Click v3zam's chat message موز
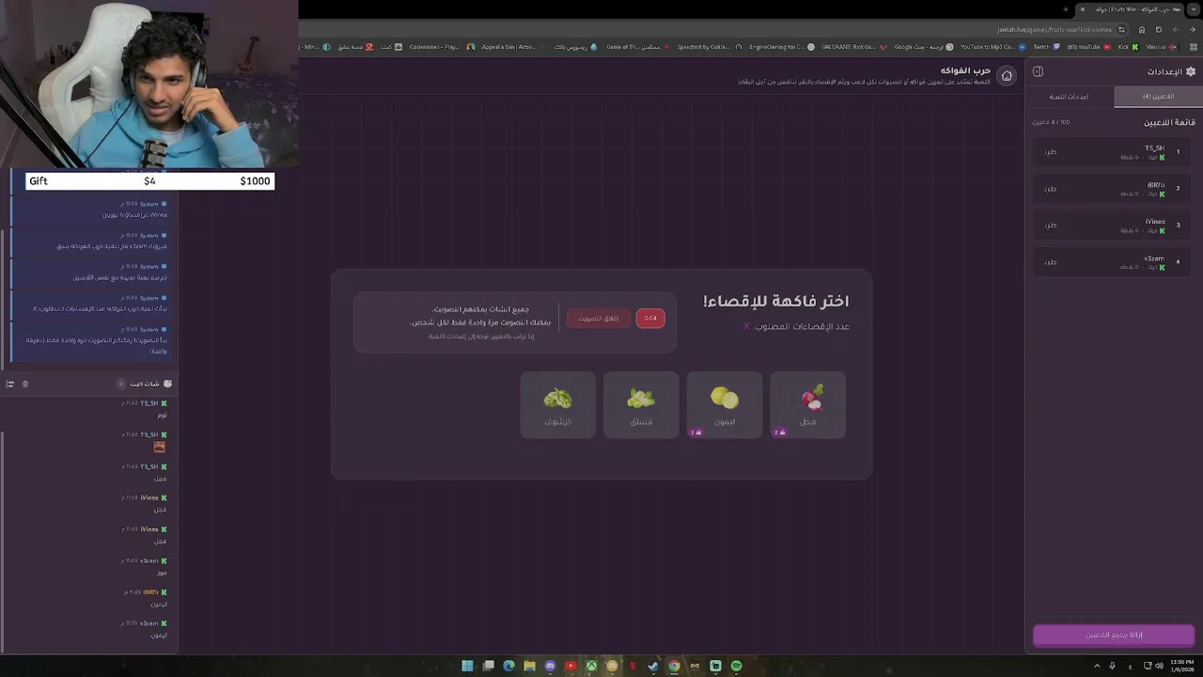Screen dimensions: 1203x677 click(162, 573)
